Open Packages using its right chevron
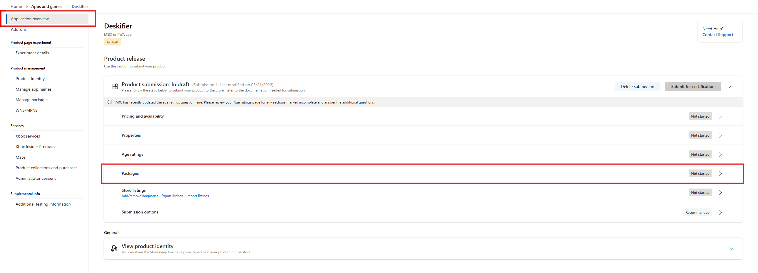Viewport: 758px width, 273px height. point(720,174)
